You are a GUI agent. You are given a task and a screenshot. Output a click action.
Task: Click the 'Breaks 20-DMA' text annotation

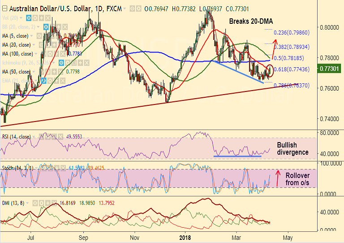click(251, 21)
